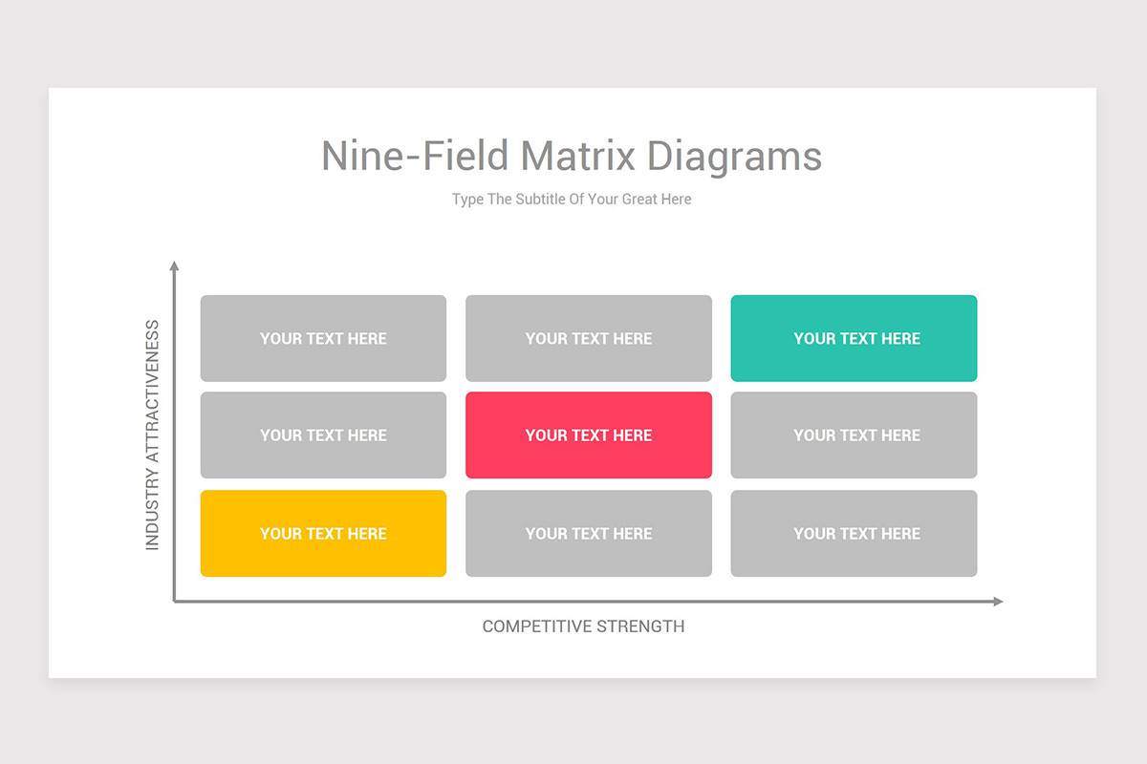The width and height of the screenshot is (1147, 764).
Task: Click 'YOUR TEXT HERE' inside the red box
Action: tap(588, 435)
